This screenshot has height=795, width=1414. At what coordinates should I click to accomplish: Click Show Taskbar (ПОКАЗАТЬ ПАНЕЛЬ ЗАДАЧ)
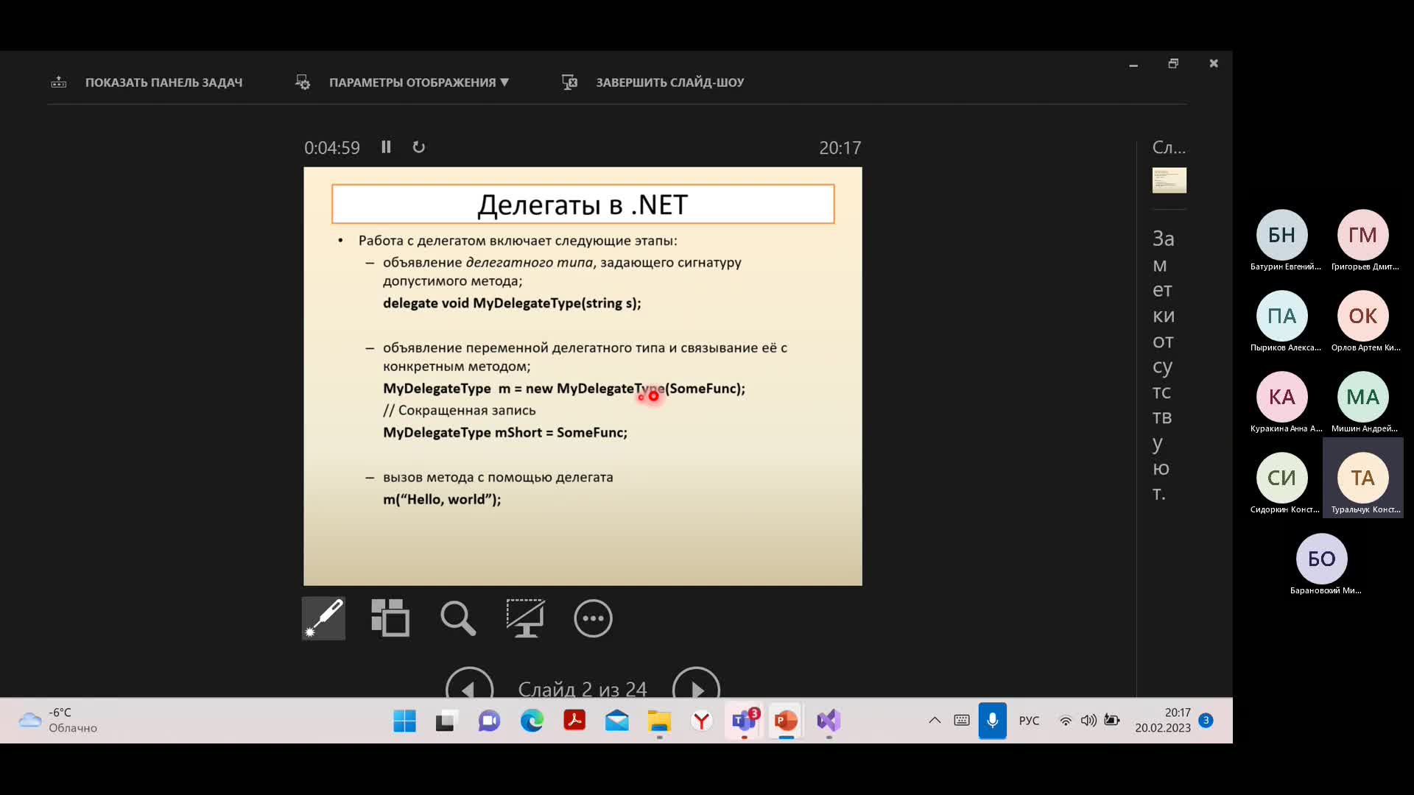point(147,82)
